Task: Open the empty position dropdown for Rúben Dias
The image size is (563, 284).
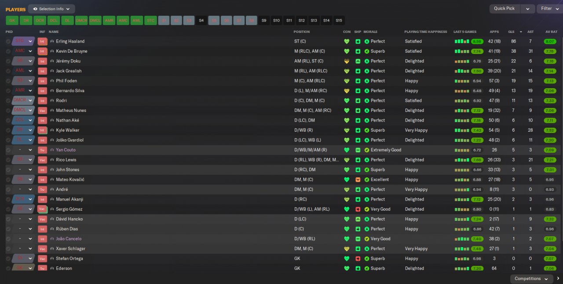Action: pyautogui.click(x=23, y=229)
